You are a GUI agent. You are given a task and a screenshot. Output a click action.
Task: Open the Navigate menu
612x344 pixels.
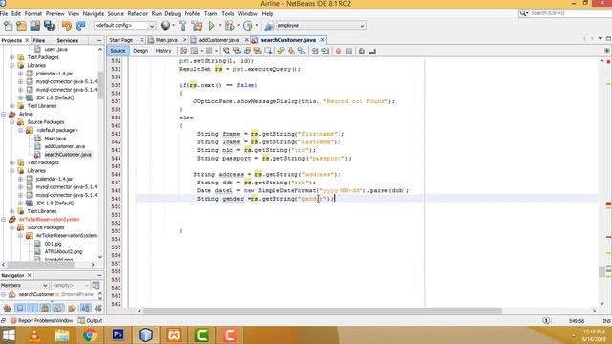tap(94, 13)
